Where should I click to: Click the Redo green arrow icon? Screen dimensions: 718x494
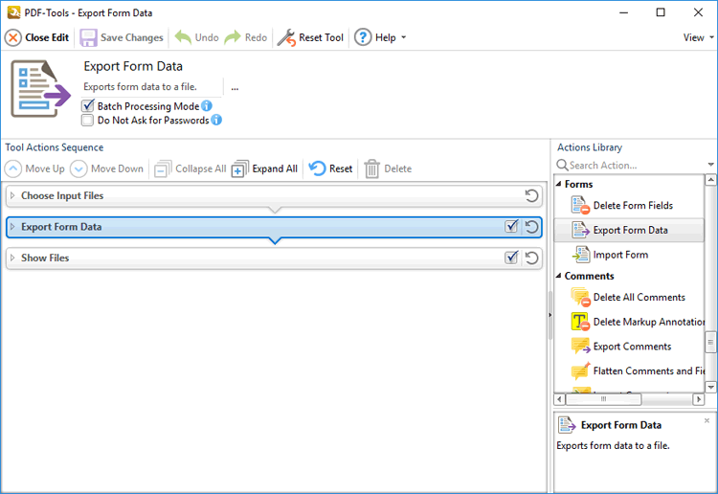[x=233, y=37]
